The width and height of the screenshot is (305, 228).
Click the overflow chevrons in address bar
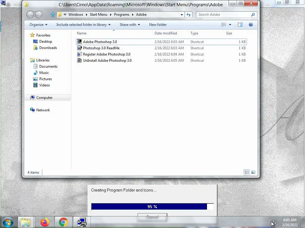(65, 15)
